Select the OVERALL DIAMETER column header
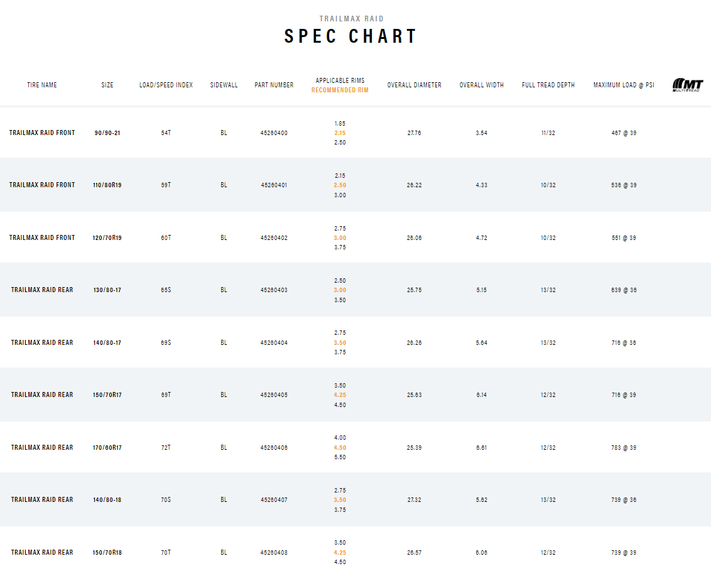The height and width of the screenshot is (566, 711). 414,85
